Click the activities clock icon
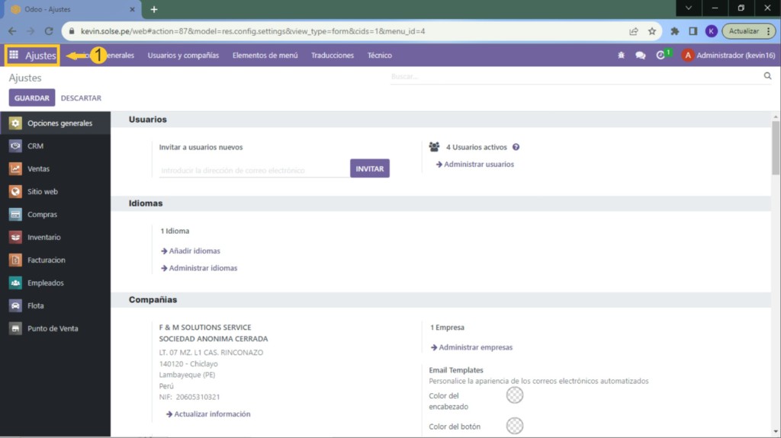The width and height of the screenshot is (781, 438). [660, 56]
